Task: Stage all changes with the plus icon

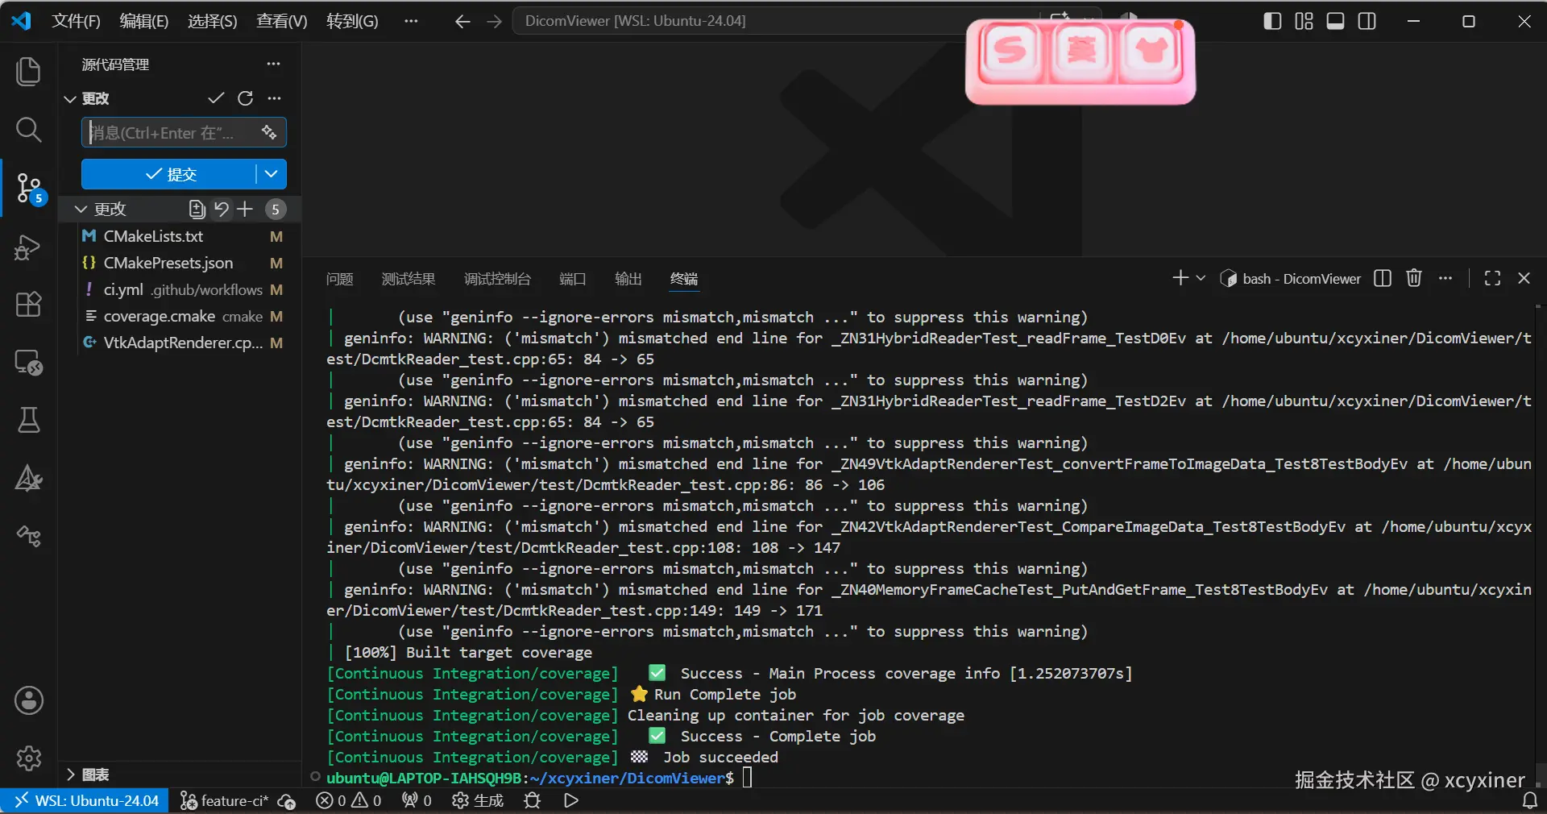Action: (245, 210)
